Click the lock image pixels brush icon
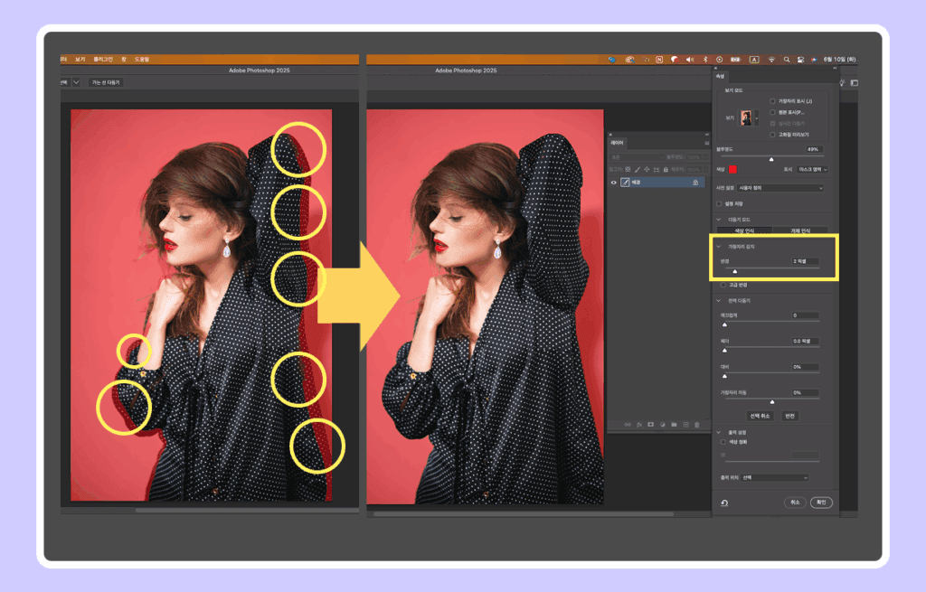This screenshot has height=592, width=926. [638, 169]
